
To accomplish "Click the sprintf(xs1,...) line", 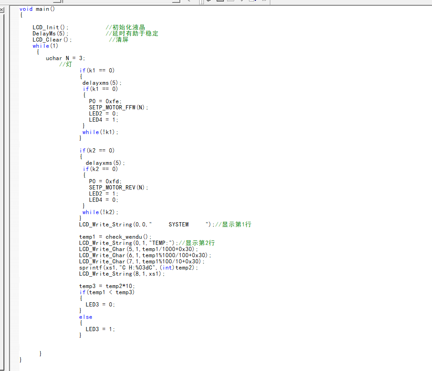I will point(138,268).
